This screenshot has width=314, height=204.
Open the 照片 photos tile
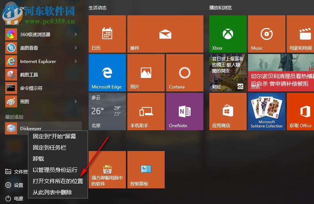(146, 73)
